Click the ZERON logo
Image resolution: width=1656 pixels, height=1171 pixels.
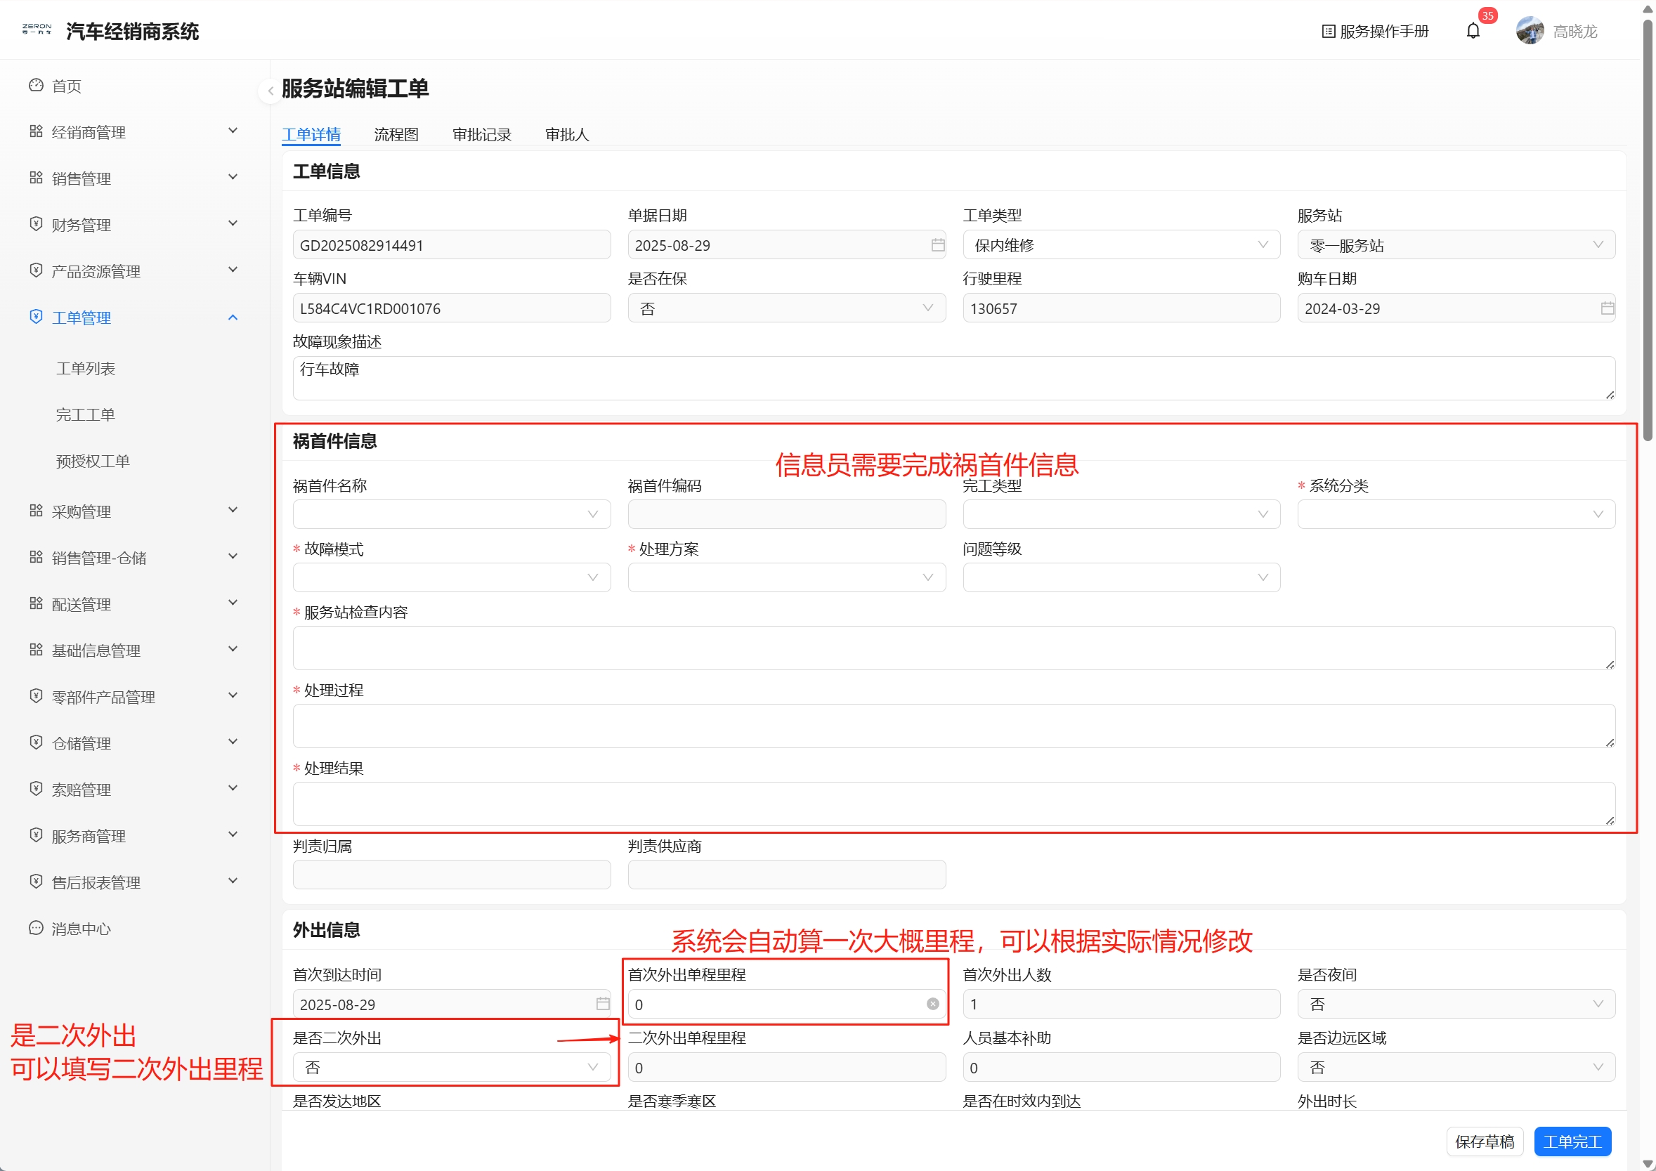[x=37, y=29]
